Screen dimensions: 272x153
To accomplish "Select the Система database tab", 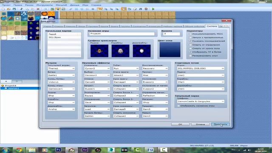I will [x=212, y=26].
